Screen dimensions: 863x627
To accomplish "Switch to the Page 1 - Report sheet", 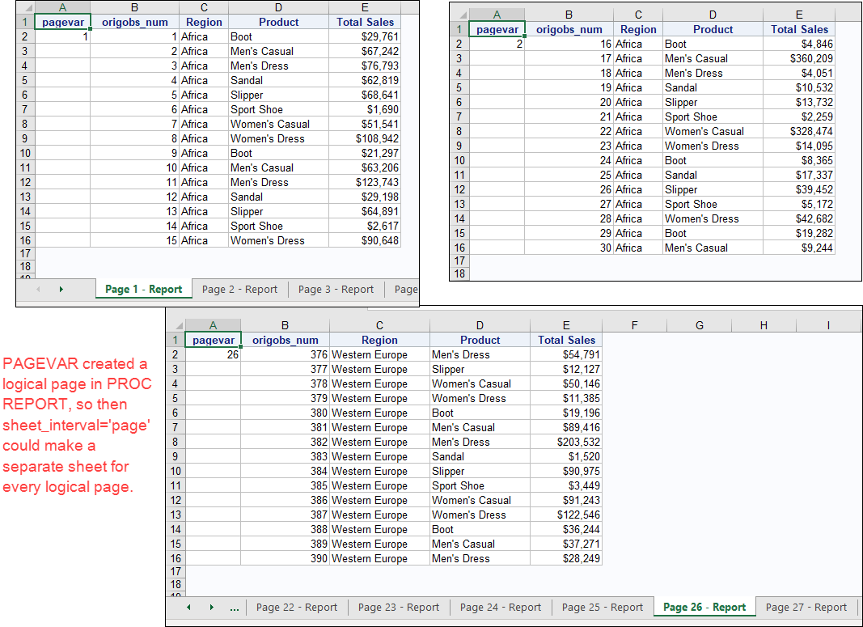I will (x=143, y=288).
